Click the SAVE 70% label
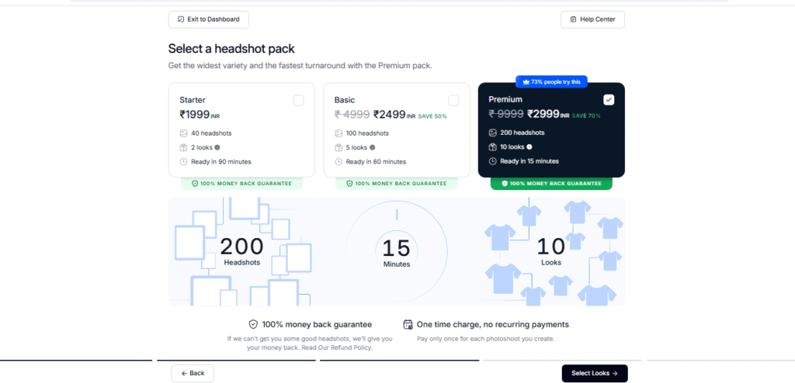 click(x=586, y=116)
